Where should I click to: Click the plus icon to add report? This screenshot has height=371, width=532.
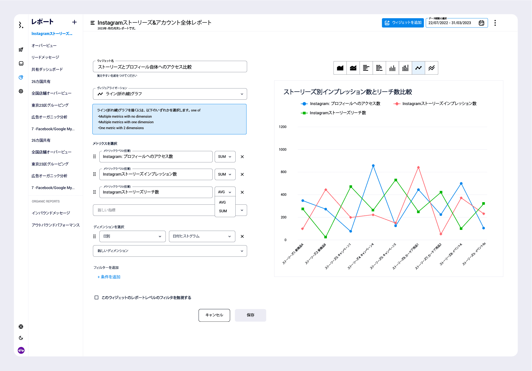tap(74, 22)
